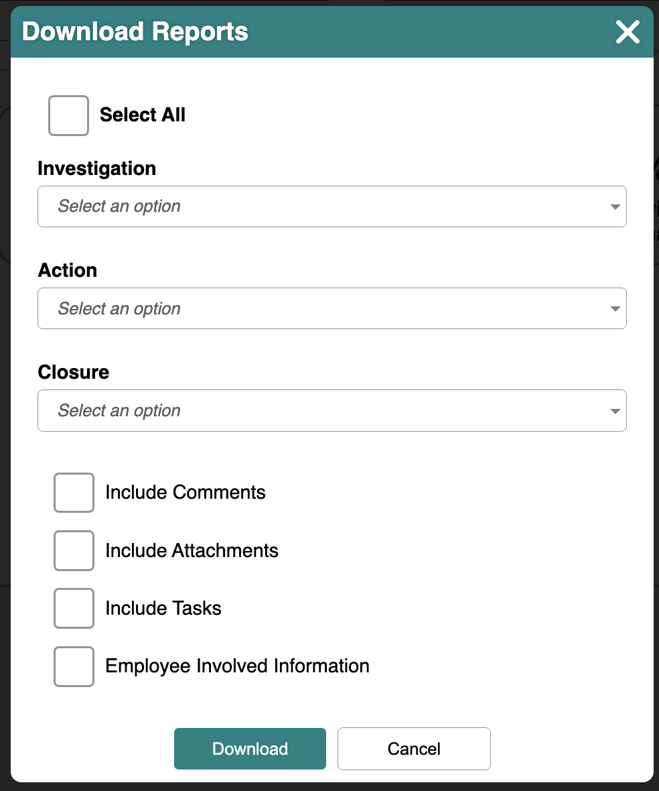Click the Download button

tap(250, 749)
